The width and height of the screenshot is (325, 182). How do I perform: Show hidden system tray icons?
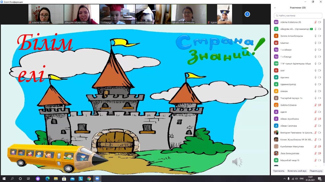pos(284,179)
